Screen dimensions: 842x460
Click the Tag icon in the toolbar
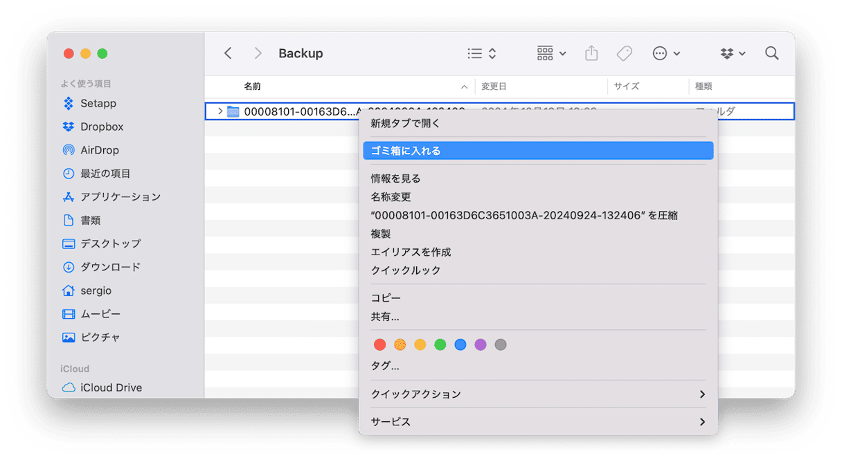coord(624,53)
